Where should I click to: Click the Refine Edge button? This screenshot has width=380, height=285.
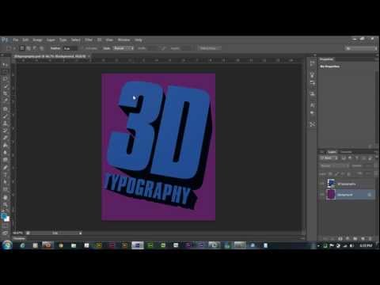tap(208, 48)
